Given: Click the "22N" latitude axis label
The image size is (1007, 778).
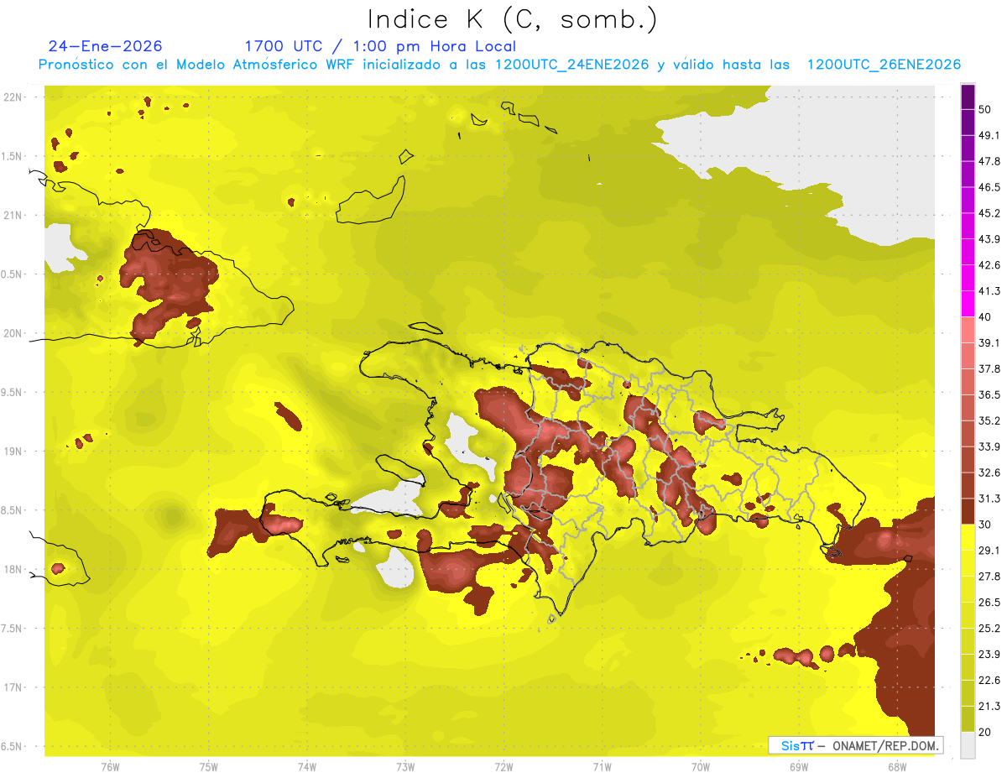Looking at the screenshot, I should [x=13, y=97].
